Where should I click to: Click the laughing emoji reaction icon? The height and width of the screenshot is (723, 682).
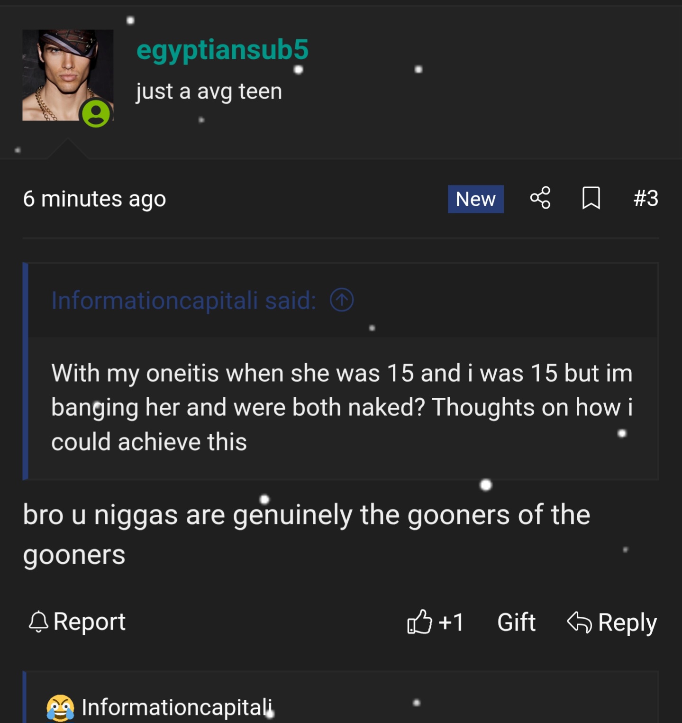(60, 707)
